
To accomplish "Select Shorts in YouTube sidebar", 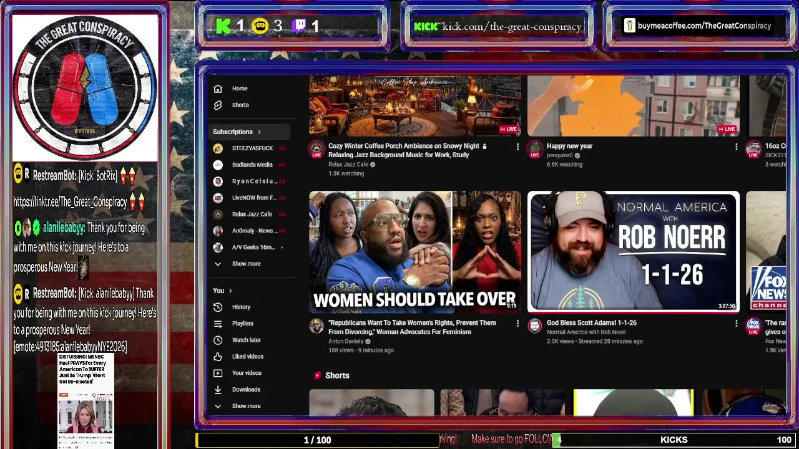I will click(x=240, y=105).
